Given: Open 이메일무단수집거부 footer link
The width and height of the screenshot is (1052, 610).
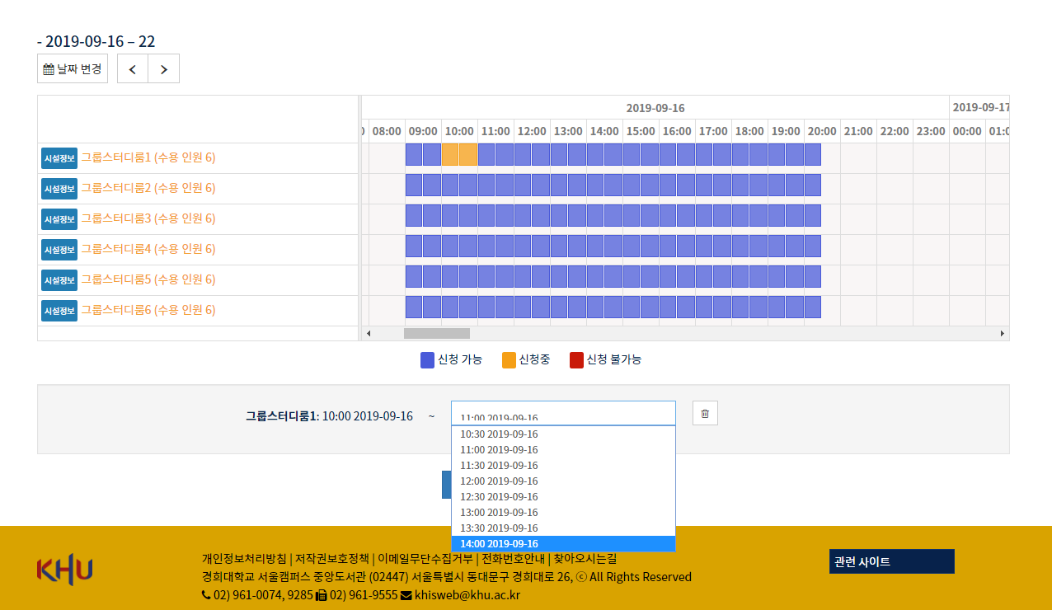Looking at the screenshot, I should pos(425,558).
